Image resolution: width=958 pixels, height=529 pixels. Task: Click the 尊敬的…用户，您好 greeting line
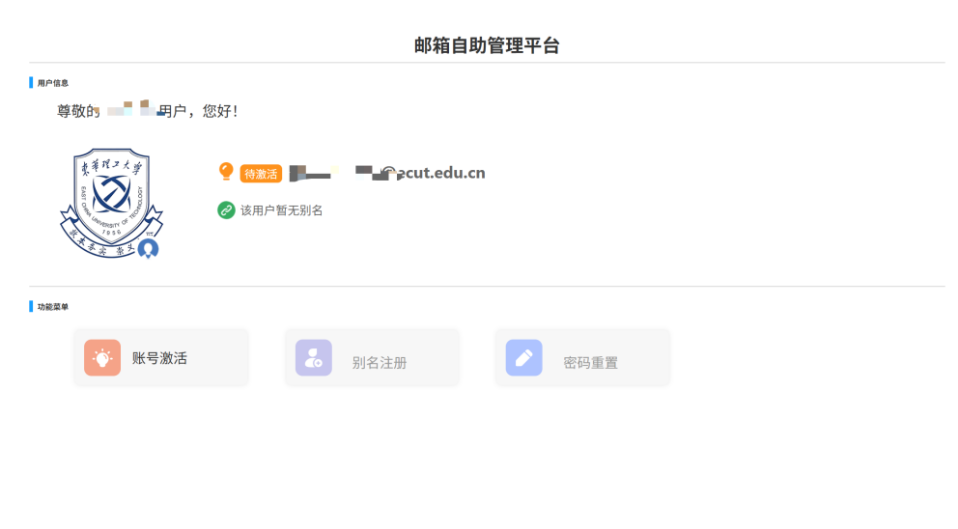point(147,111)
